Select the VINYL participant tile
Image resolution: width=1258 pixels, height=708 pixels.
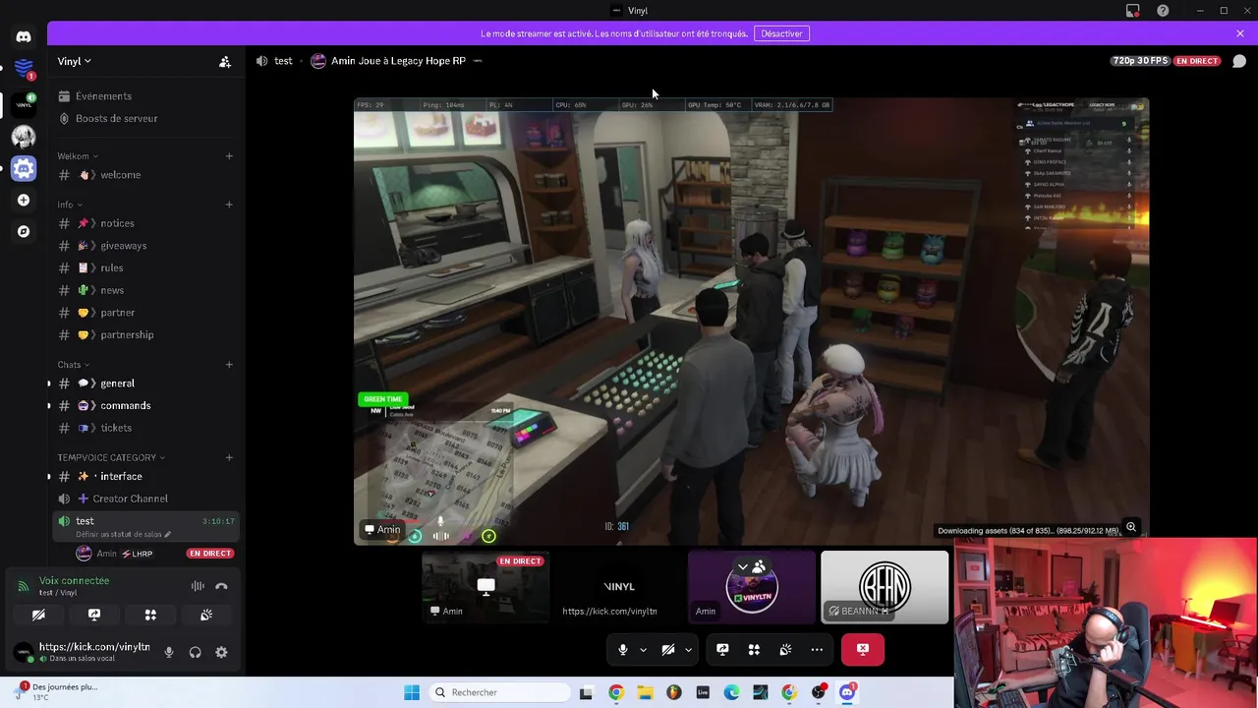[619, 587]
